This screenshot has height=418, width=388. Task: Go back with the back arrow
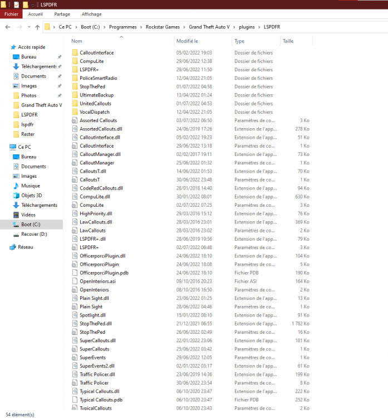click(x=8, y=27)
